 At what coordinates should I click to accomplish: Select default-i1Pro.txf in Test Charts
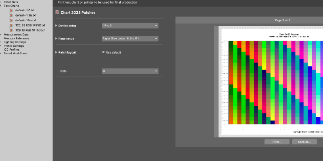25,21
